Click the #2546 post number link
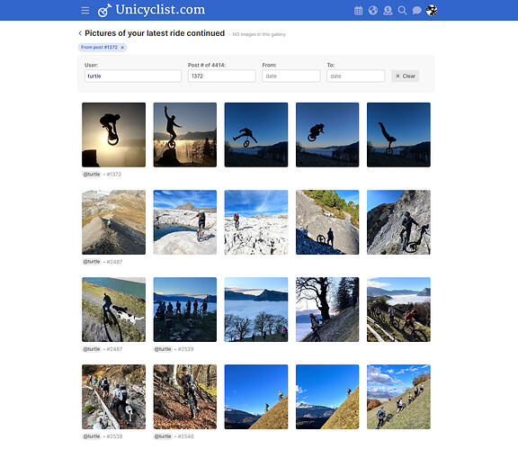The width and height of the screenshot is (518, 449). click(x=185, y=436)
